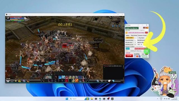Switch to the Chaos Arena tab
Image resolution: width=179 pixels, height=101 pixels.
click(134, 36)
